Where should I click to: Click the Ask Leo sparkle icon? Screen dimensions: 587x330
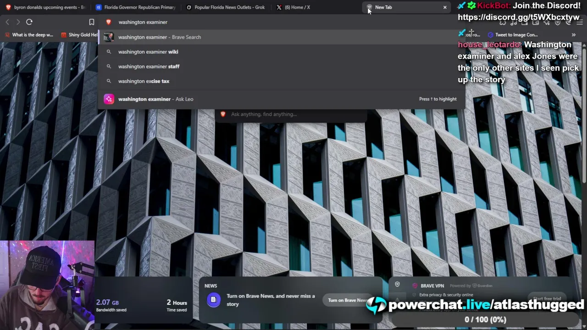click(109, 99)
